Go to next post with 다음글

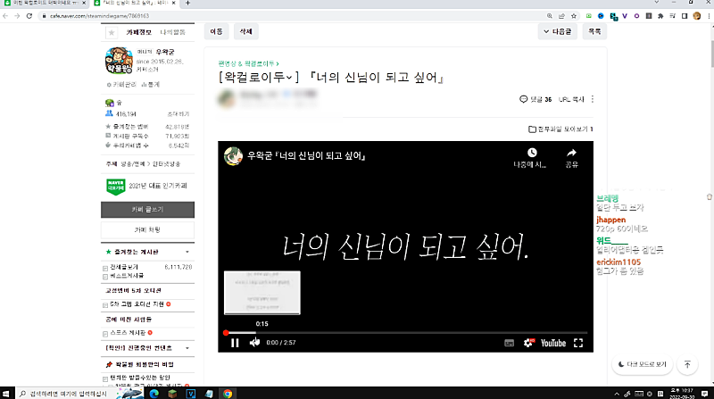point(558,31)
